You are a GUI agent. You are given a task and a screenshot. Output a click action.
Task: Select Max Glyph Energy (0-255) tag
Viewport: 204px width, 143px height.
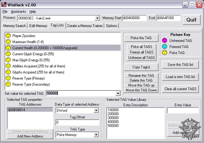pyautogui.click(x=63, y=60)
